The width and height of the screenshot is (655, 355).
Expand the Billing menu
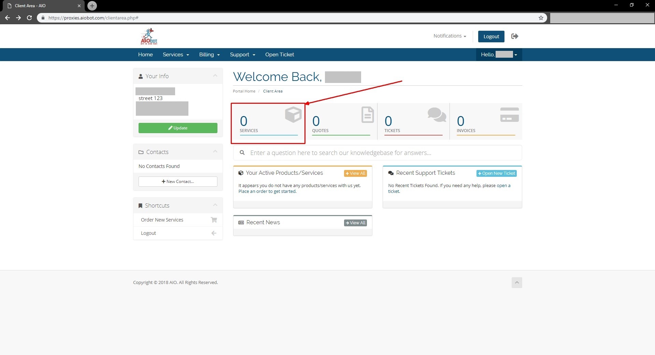[x=209, y=55]
